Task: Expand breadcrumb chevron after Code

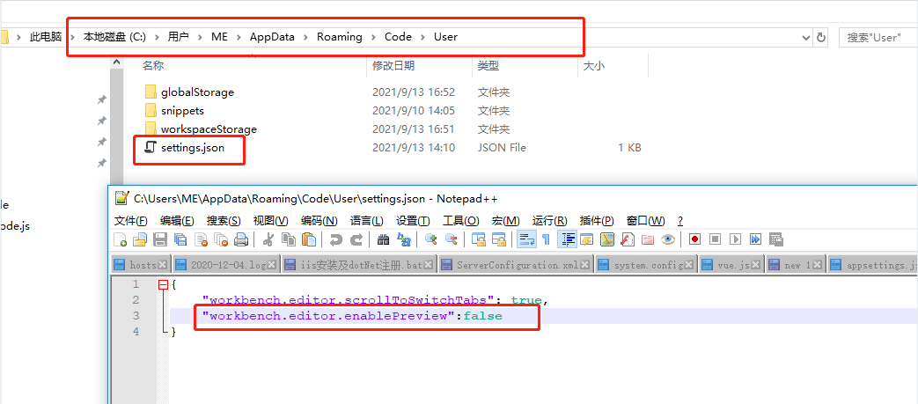Action: click(x=422, y=37)
